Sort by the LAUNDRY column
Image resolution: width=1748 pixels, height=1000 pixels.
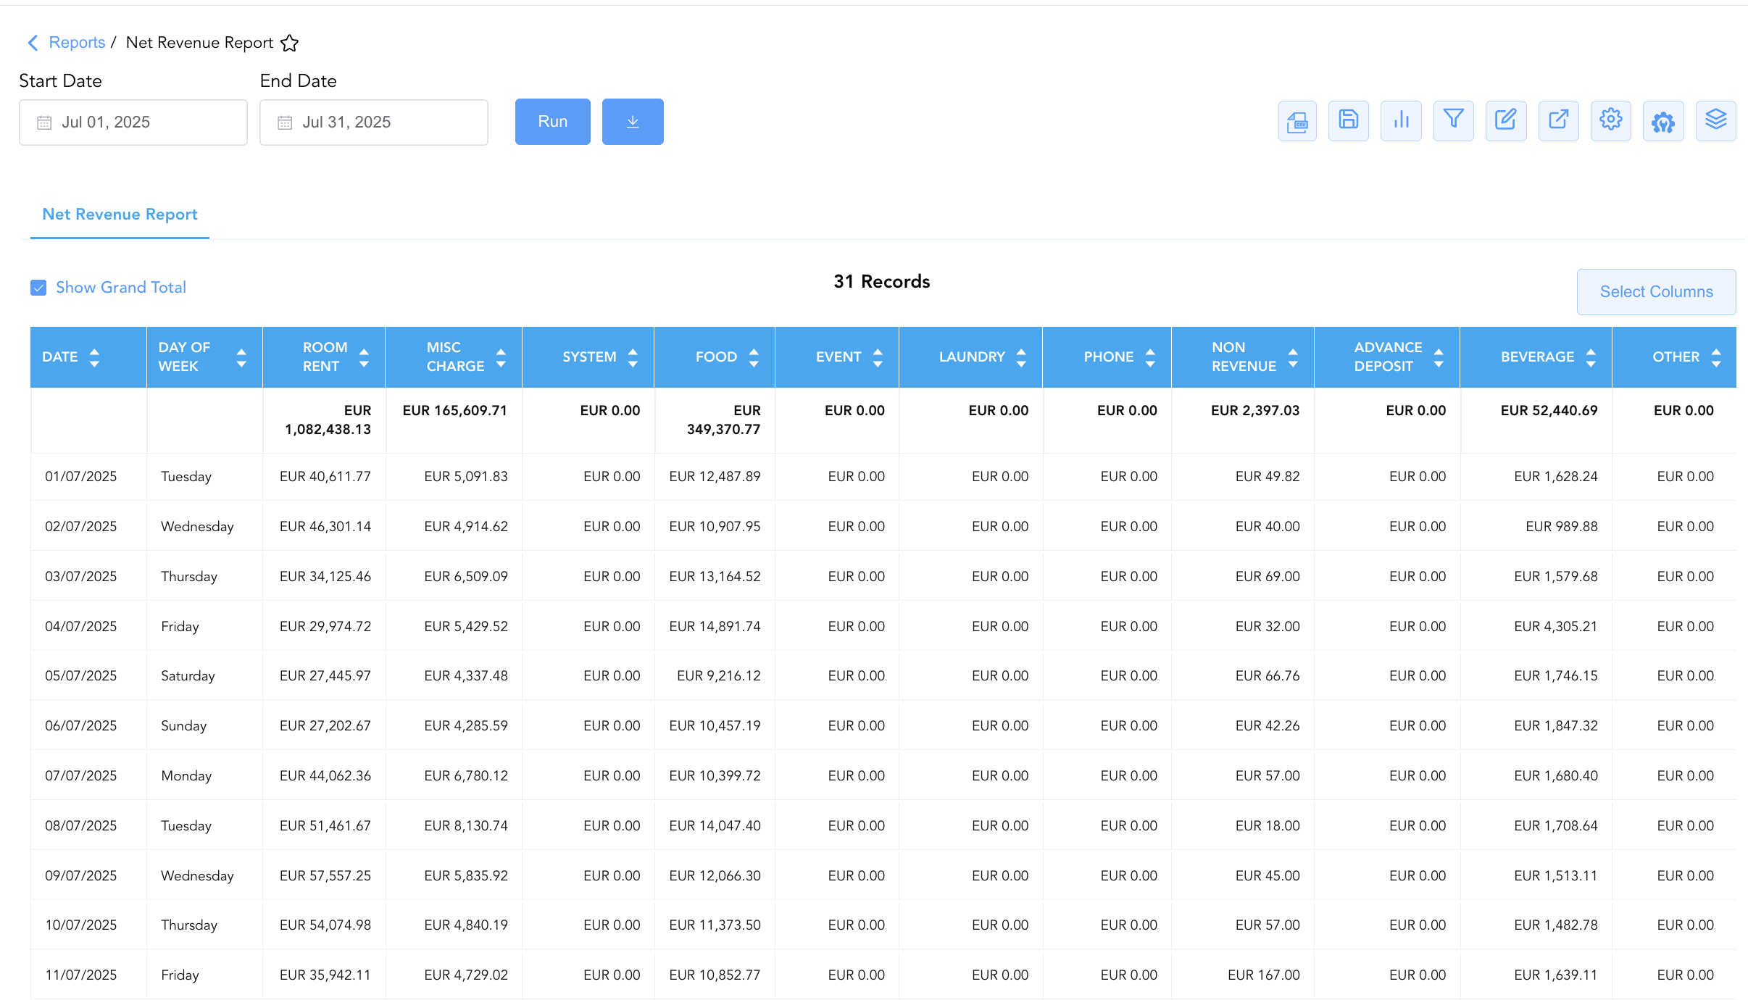(x=1021, y=357)
